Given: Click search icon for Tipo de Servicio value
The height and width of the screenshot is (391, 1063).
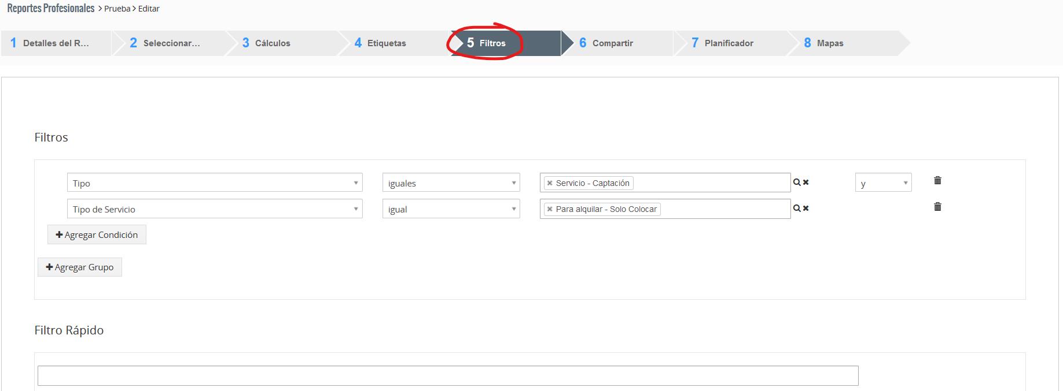Looking at the screenshot, I should (797, 208).
